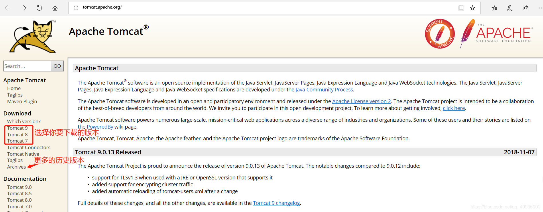The image size is (543, 212).
Task: Open Tomcat 9.0 documentation link
Action: [19, 187]
